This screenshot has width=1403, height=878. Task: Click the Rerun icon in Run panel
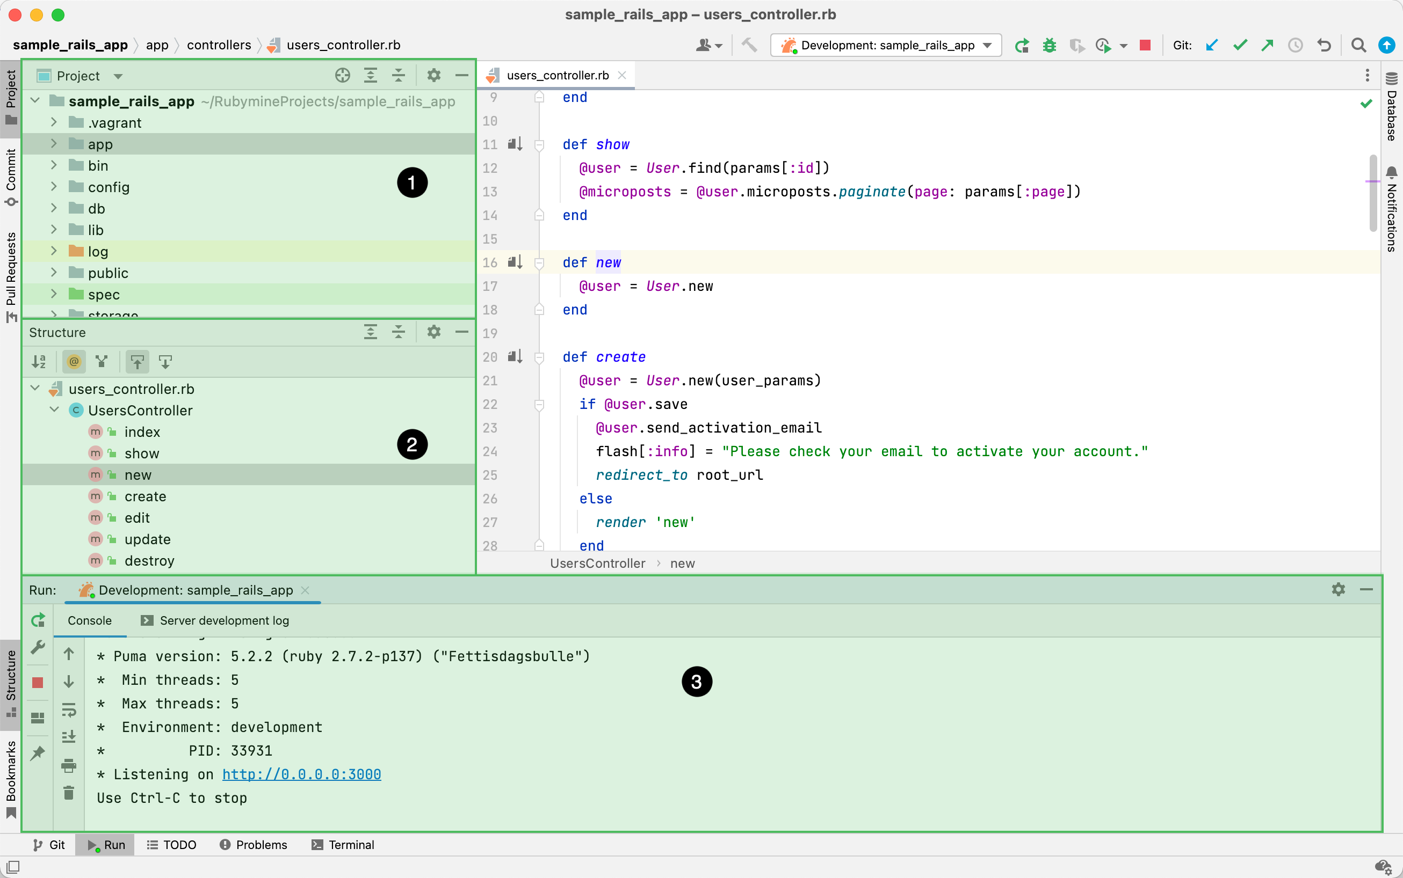38,620
